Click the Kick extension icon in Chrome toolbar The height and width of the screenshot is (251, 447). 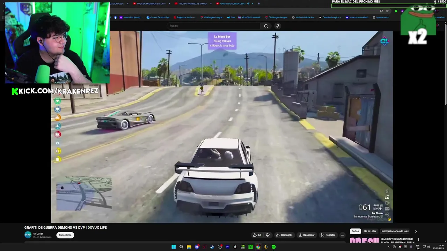[x=396, y=11]
